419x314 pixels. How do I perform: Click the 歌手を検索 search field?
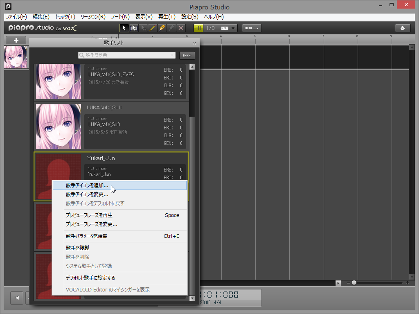[127, 55]
